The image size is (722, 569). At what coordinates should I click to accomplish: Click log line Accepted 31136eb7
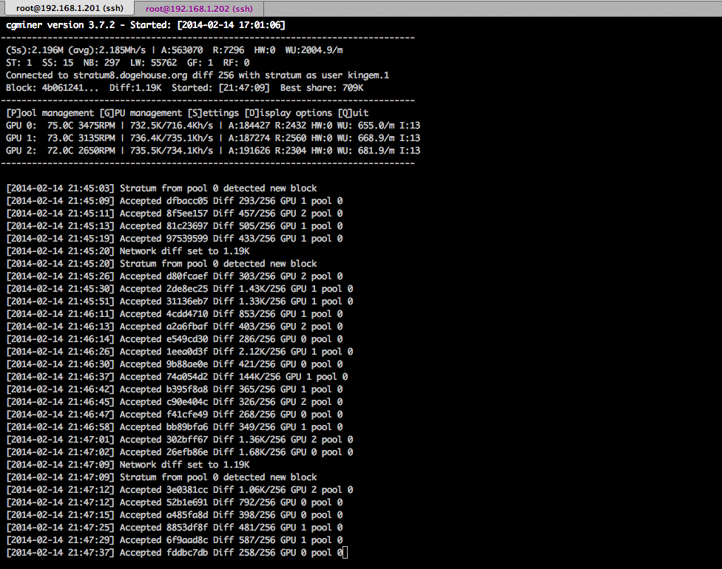pos(180,301)
